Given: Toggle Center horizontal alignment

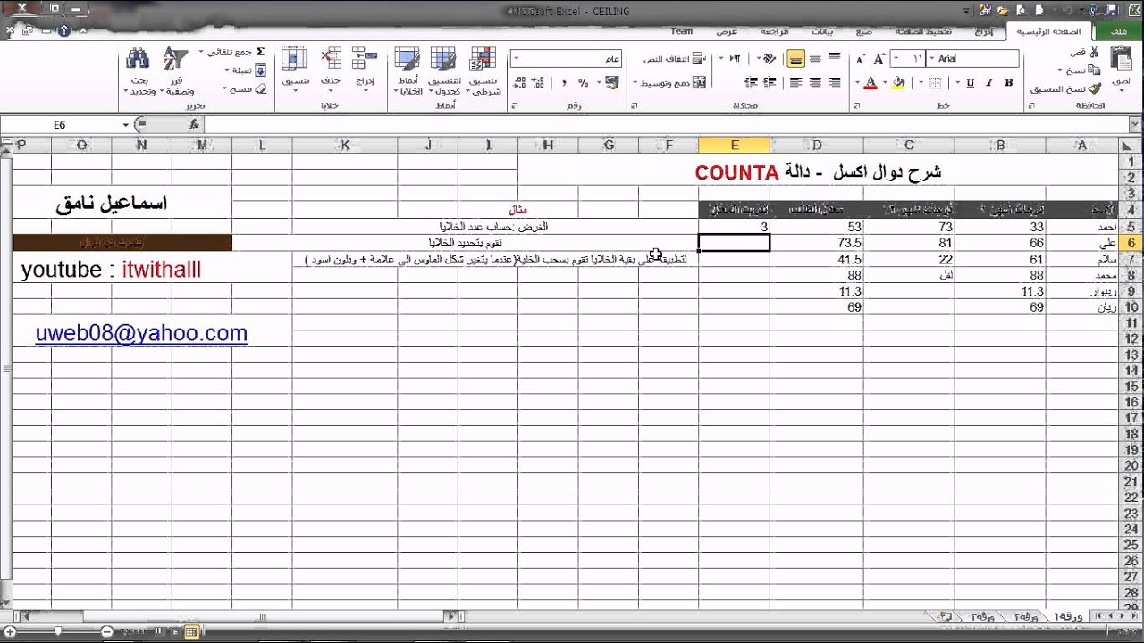Looking at the screenshot, I should pyautogui.click(x=815, y=82).
